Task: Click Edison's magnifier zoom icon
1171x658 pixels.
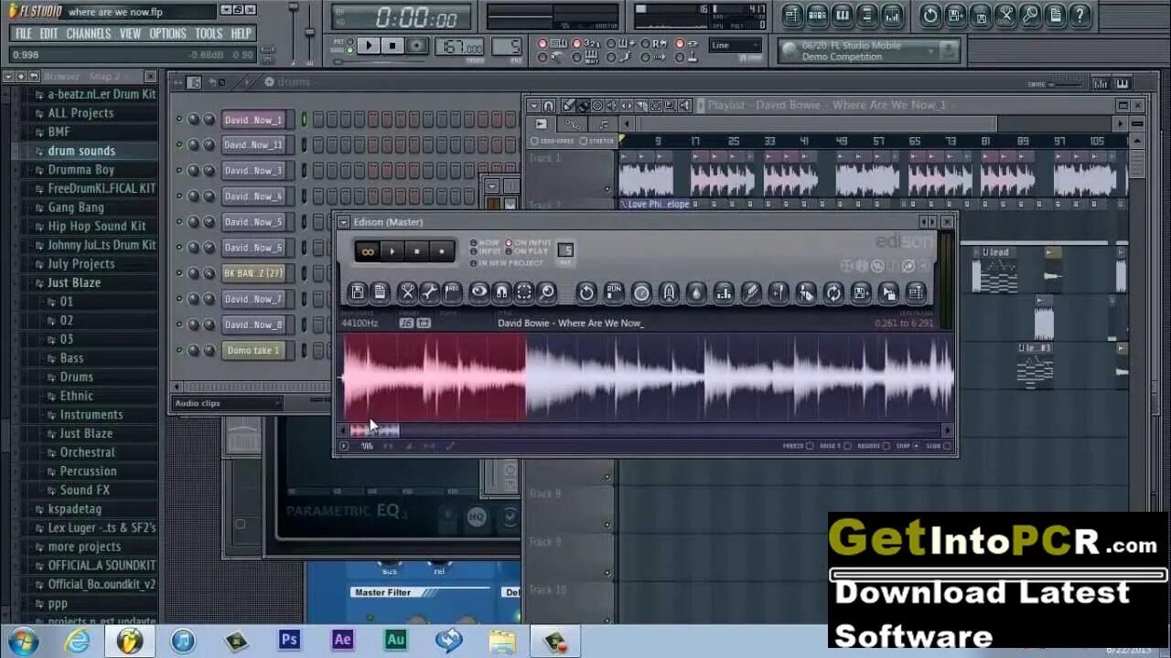Action: (x=547, y=292)
